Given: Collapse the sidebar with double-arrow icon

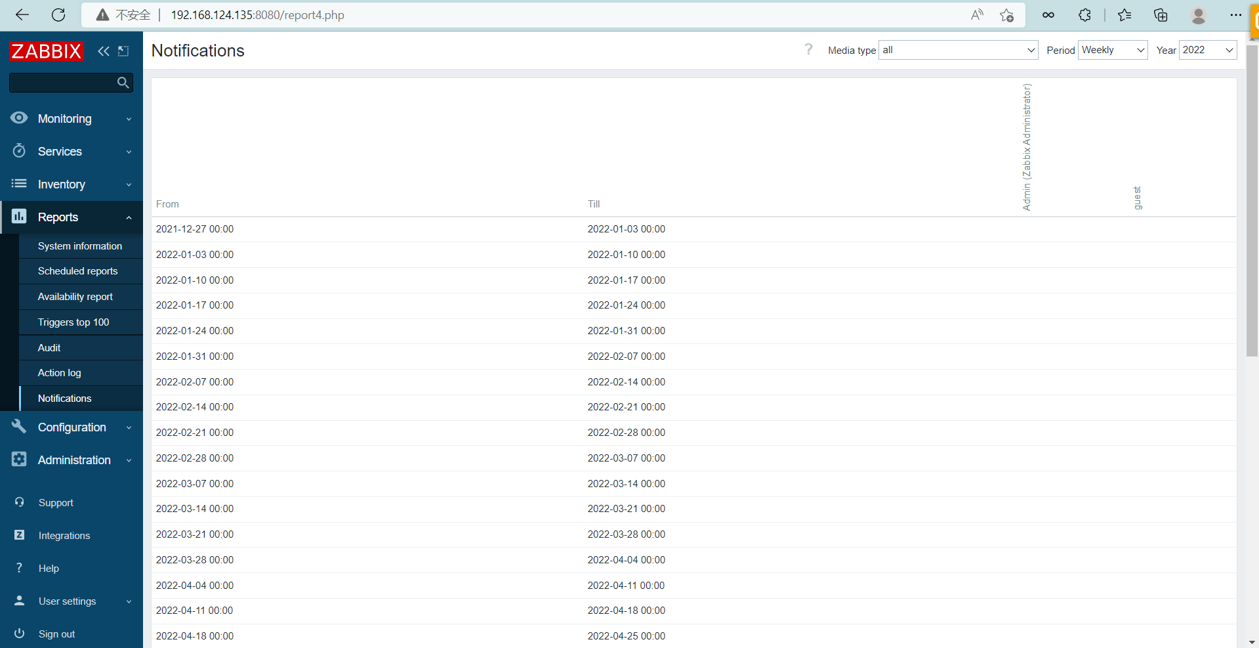Looking at the screenshot, I should click(x=104, y=51).
